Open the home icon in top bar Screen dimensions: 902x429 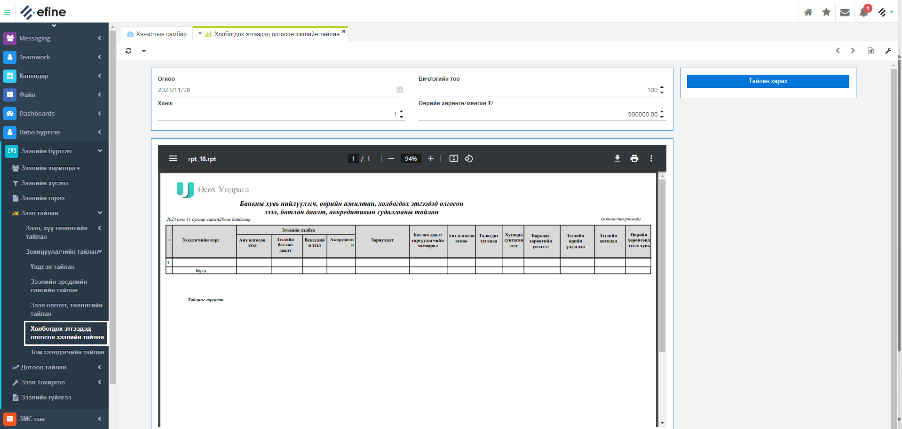coord(808,13)
